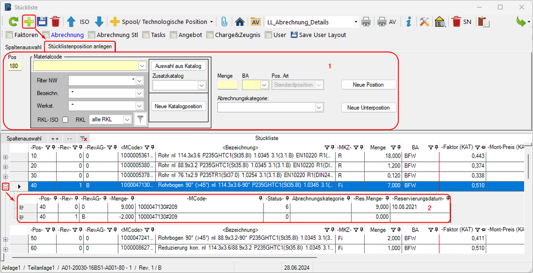533x273 pixels.
Task: Click the Auswahl aus Katalog button
Action: (x=178, y=66)
